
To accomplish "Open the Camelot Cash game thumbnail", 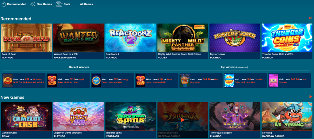I will 27,116.
